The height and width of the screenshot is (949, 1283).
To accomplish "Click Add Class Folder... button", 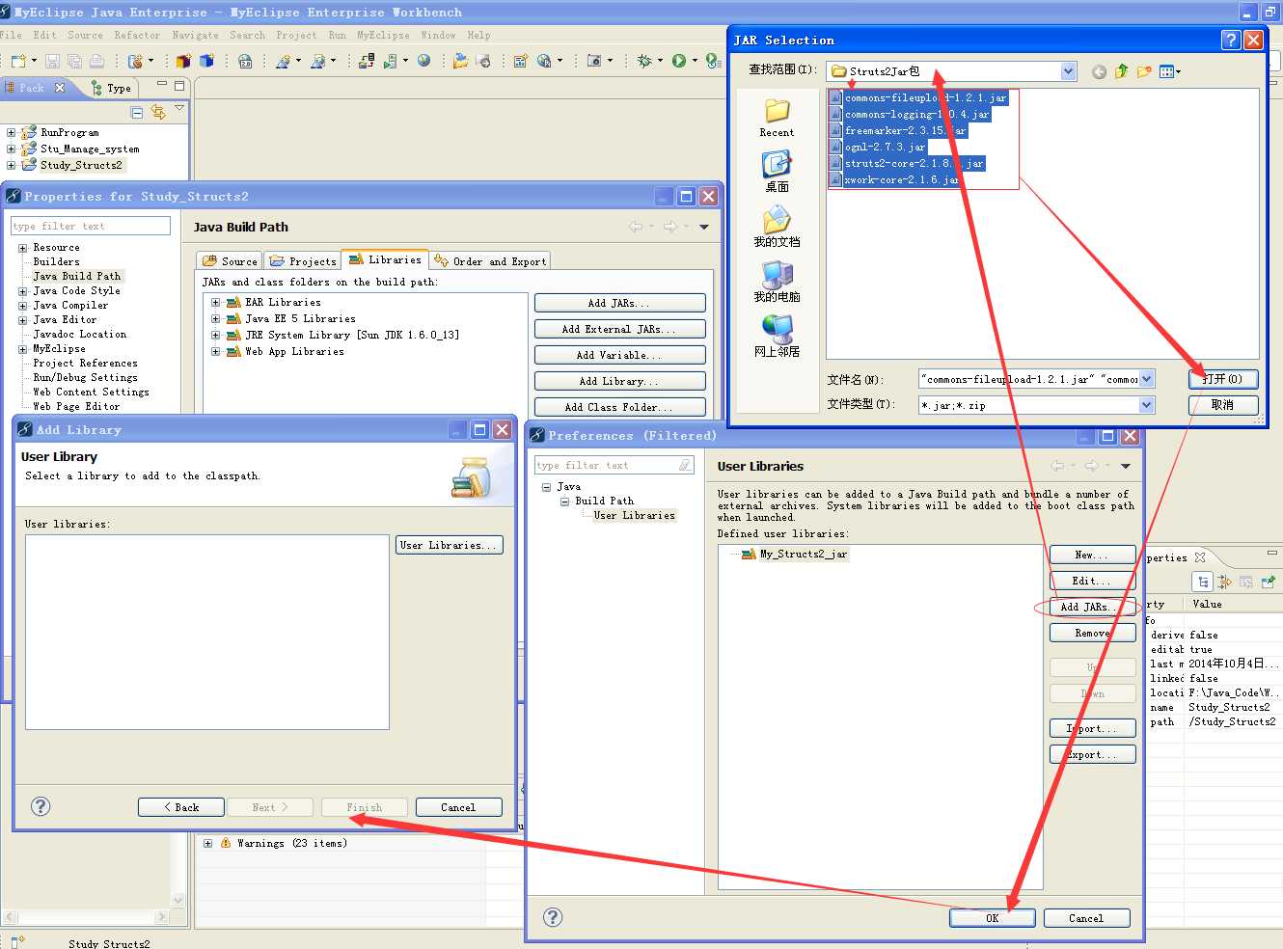I will 619,407.
